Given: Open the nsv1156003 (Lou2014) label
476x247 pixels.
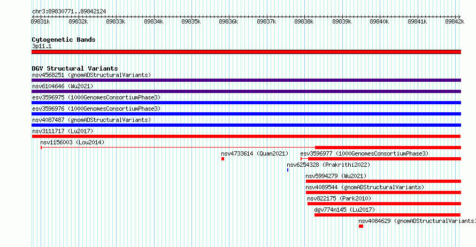Looking at the screenshot, I should click(72, 142).
